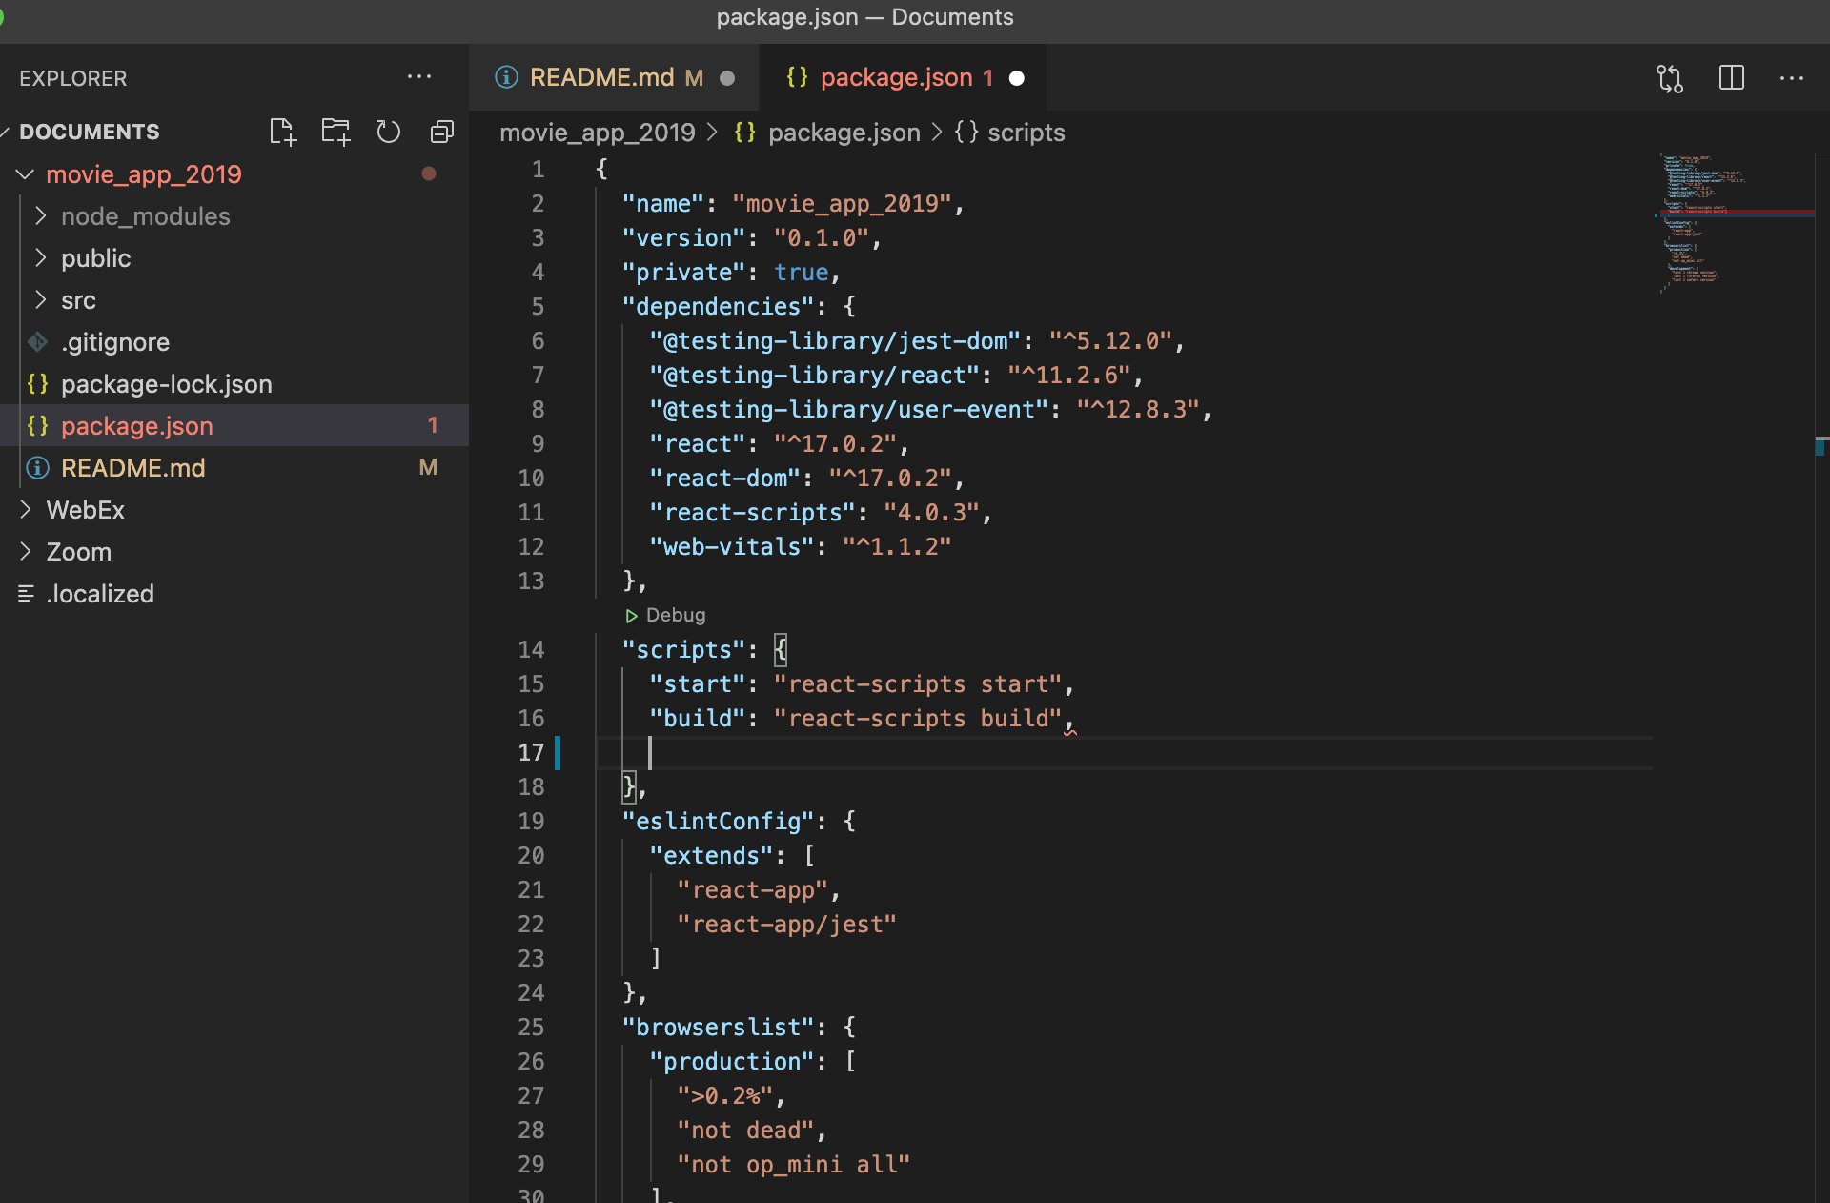
Task: Open Explorer views and more actions menu
Action: point(419,77)
